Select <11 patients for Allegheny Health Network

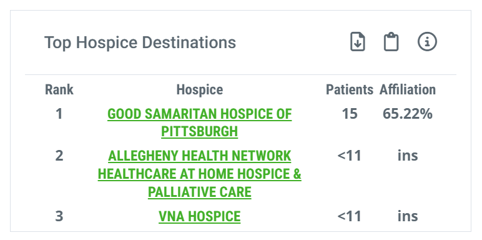coord(350,156)
